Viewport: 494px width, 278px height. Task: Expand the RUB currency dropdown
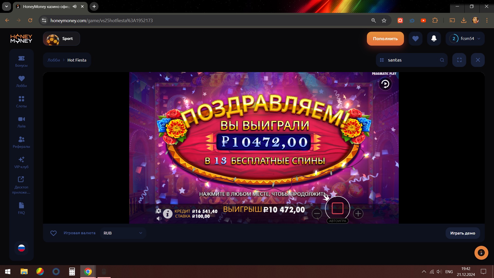[123, 233]
